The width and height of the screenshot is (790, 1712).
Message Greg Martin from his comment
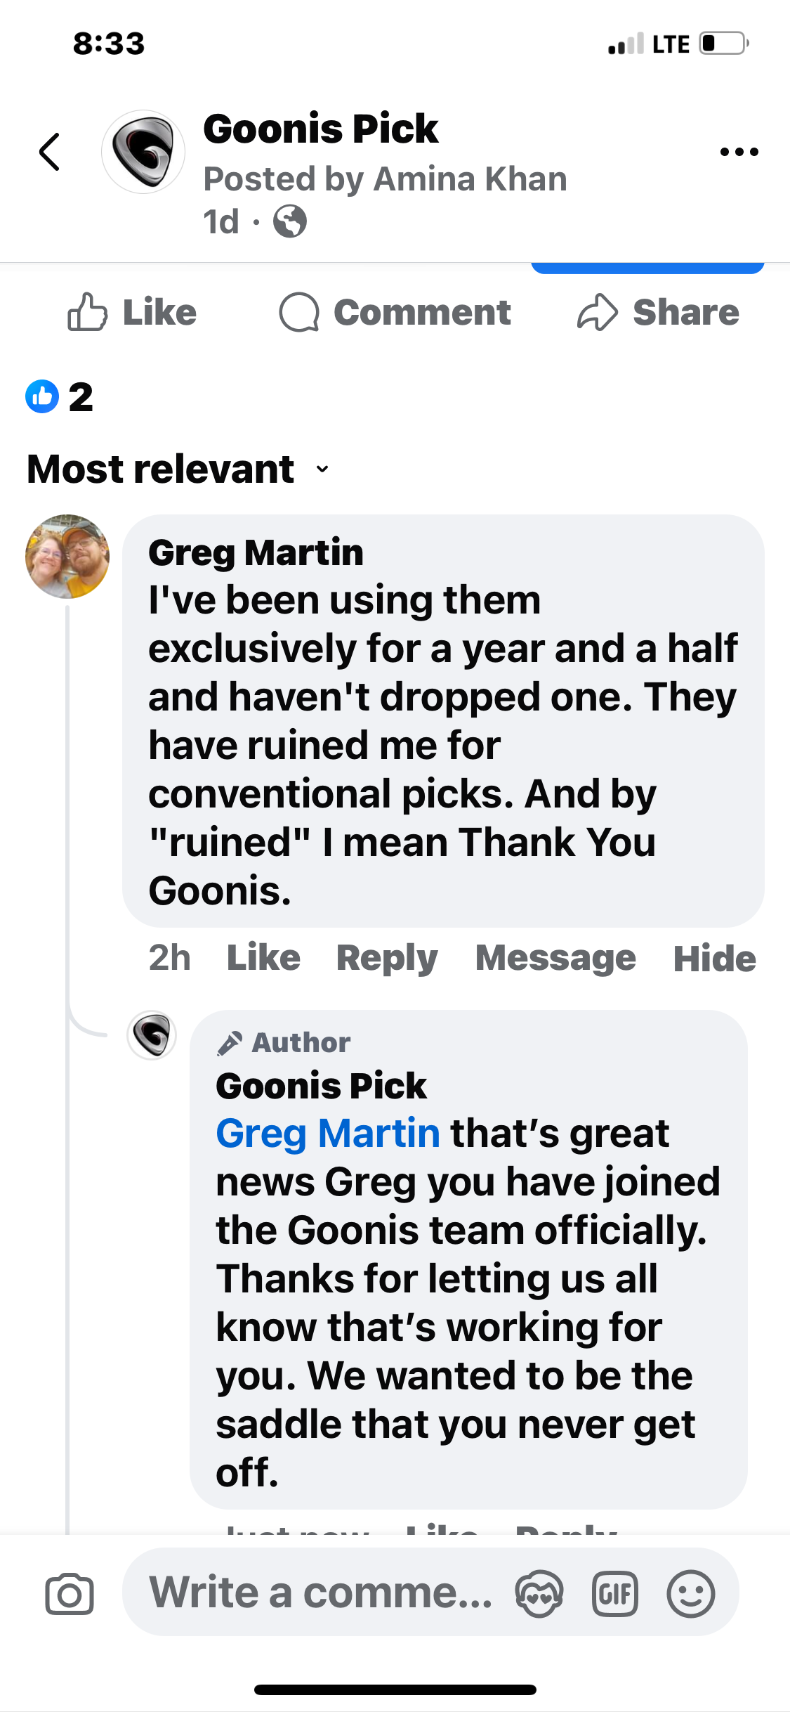[x=555, y=957]
